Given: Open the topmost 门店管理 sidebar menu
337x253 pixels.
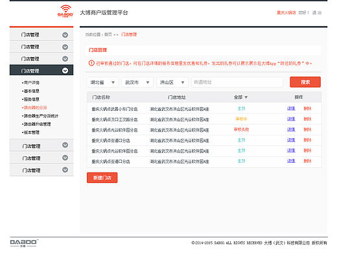Looking at the screenshot, I should pos(41,35).
